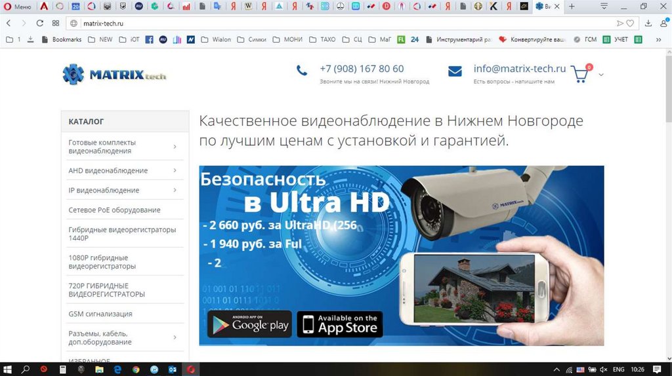
Task: Click the Matrix tech logo
Action: 114,74
